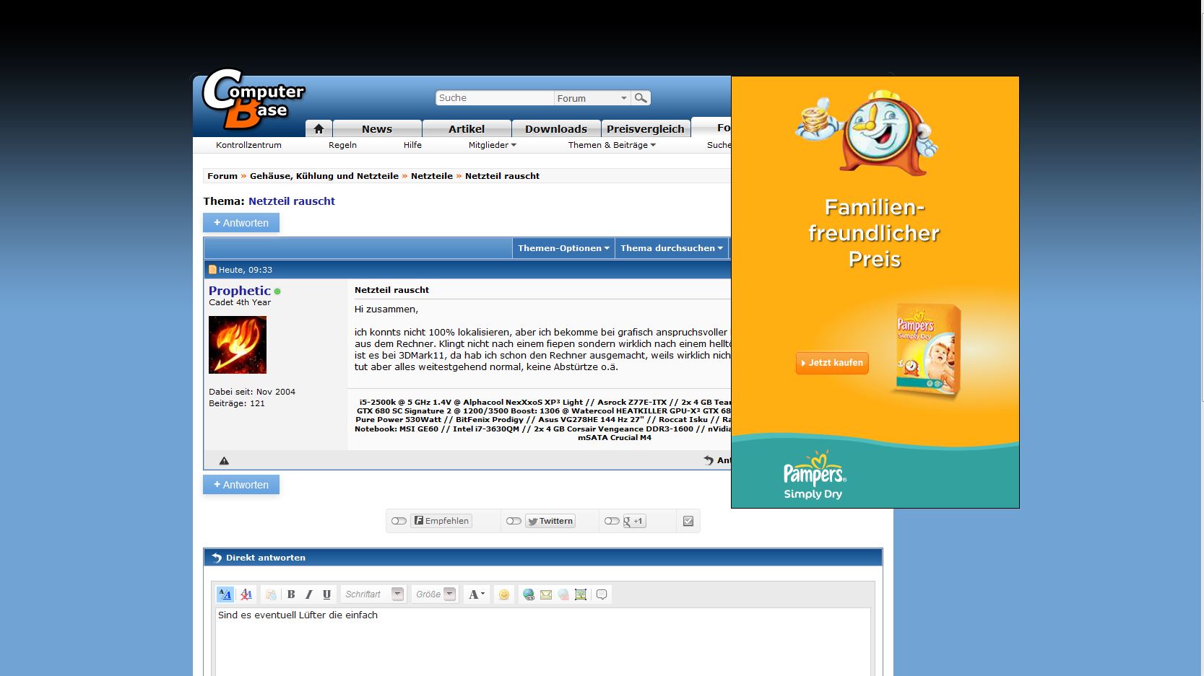
Task: Click the Google +1 button
Action: pyautogui.click(x=634, y=521)
